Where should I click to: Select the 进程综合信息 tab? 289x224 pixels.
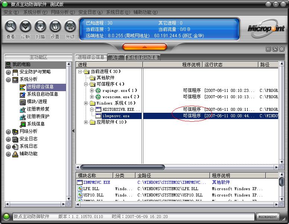click(x=91, y=57)
